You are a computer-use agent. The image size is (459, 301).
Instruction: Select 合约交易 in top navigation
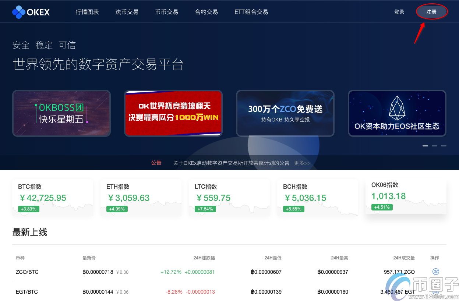206,12
